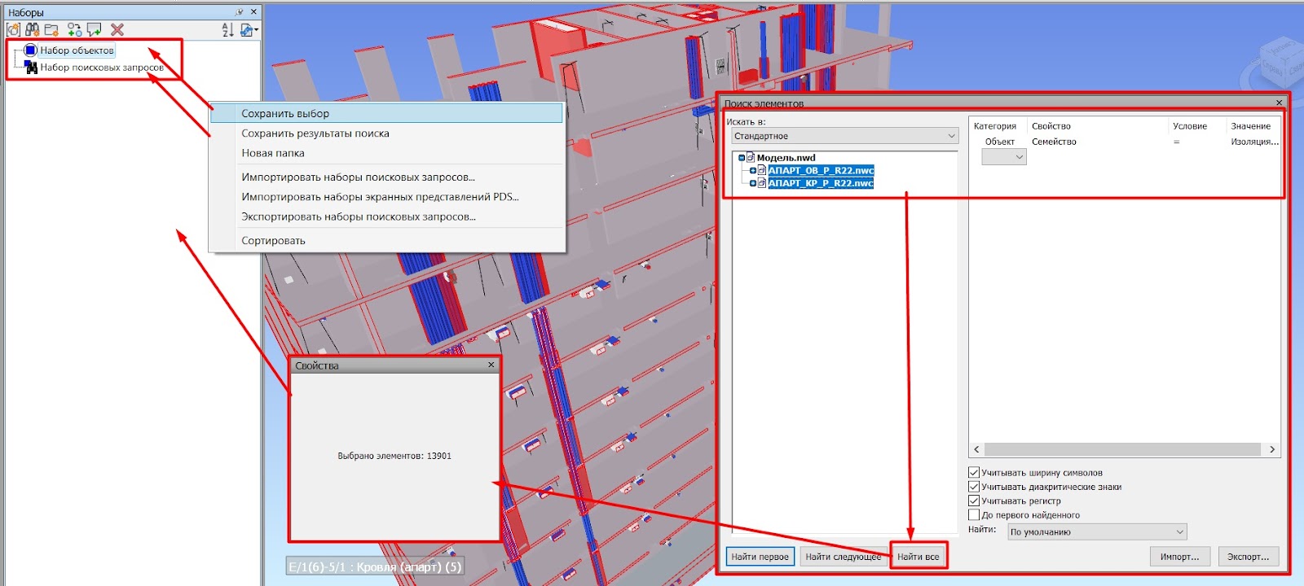Toggle Учитывать ширину символов checkbox
1304x586 pixels.
pos(974,472)
